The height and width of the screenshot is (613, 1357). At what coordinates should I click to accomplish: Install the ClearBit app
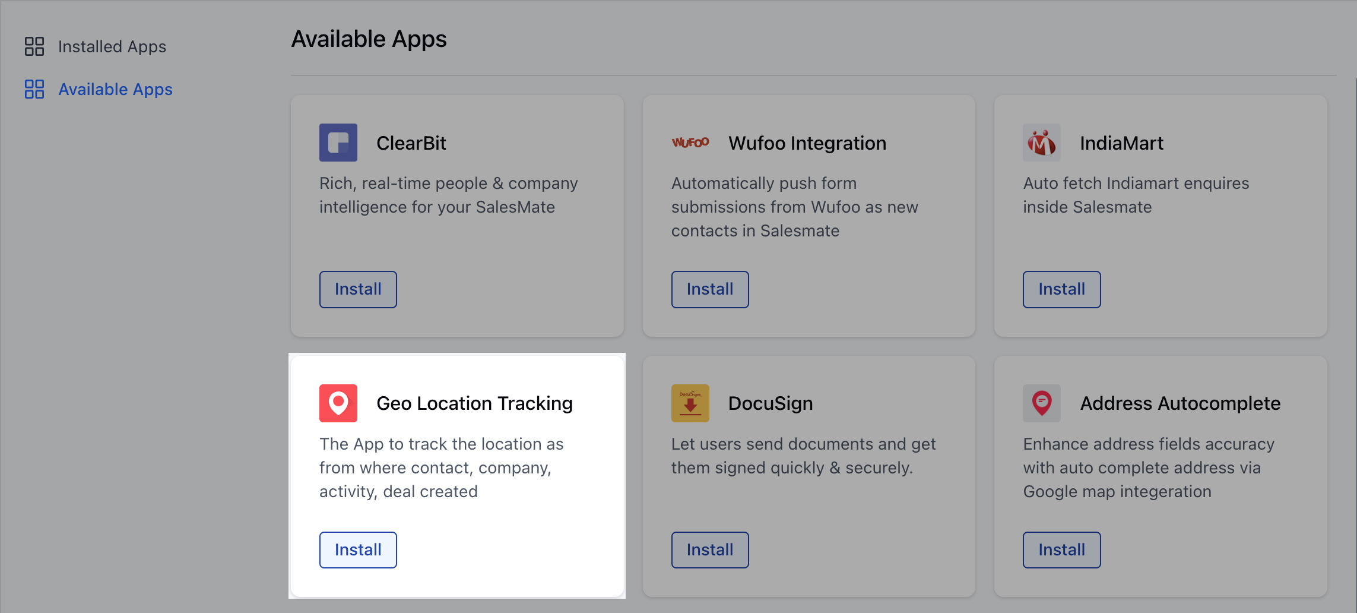pos(358,289)
